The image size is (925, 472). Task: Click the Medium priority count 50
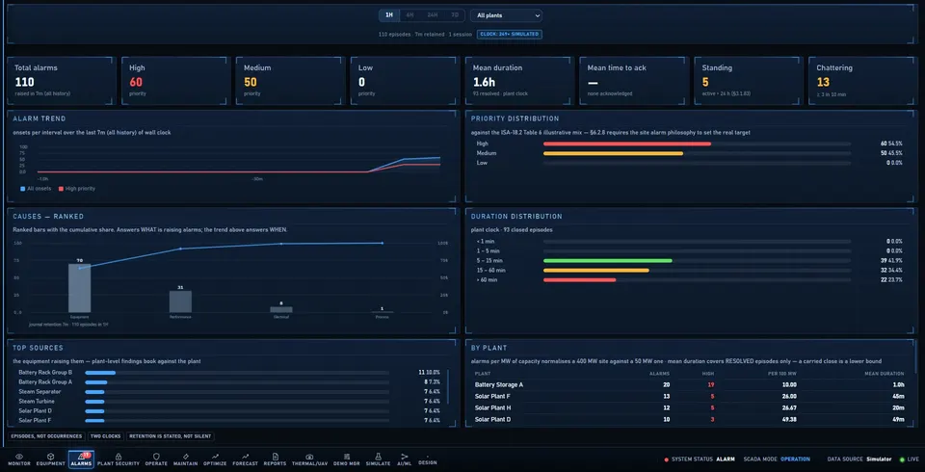tap(251, 83)
